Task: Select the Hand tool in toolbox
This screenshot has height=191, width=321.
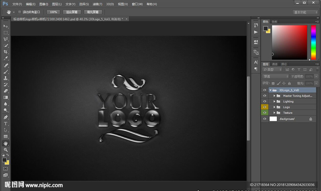Action: [6, 143]
